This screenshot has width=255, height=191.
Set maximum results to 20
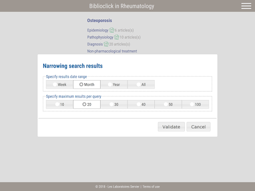pos(87,104)
